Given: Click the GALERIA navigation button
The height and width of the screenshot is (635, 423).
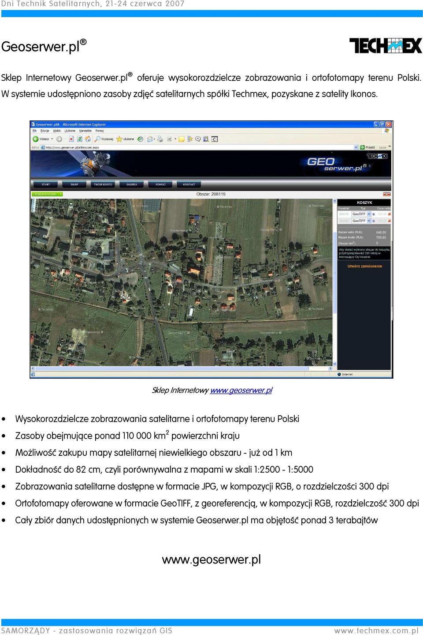Looking at the screenshot, I should [132, 184].
